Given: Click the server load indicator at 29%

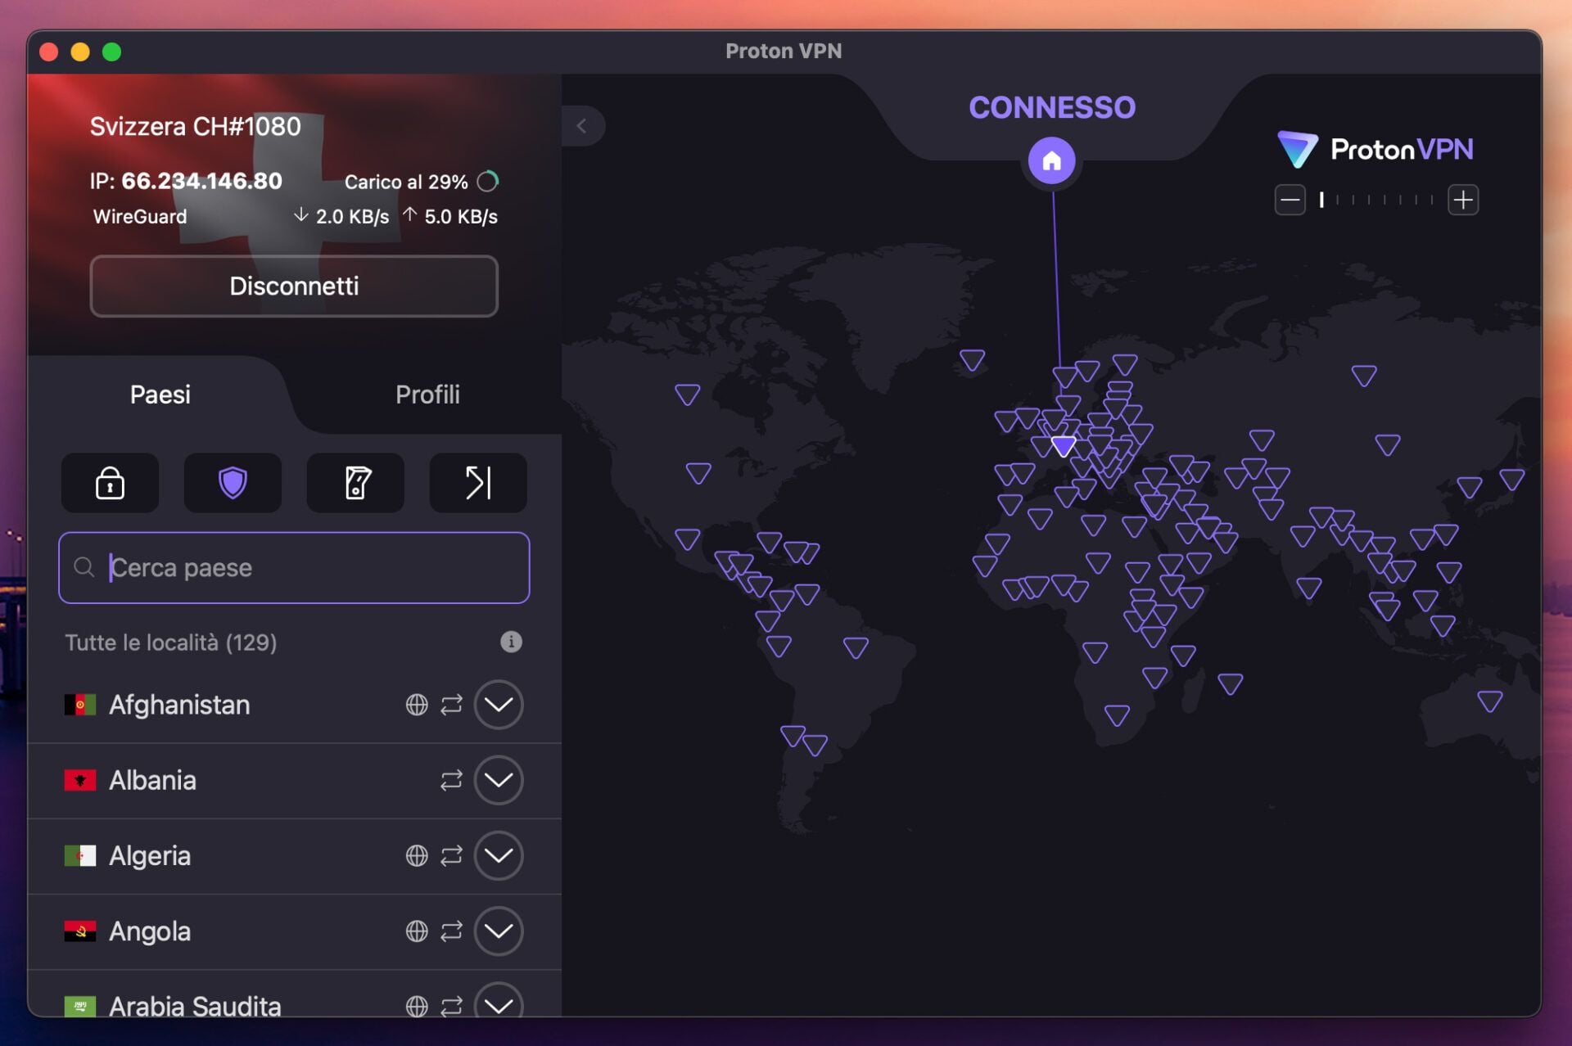Looking at the screenshot, I should pyautogui.click(x=488, y=182).
